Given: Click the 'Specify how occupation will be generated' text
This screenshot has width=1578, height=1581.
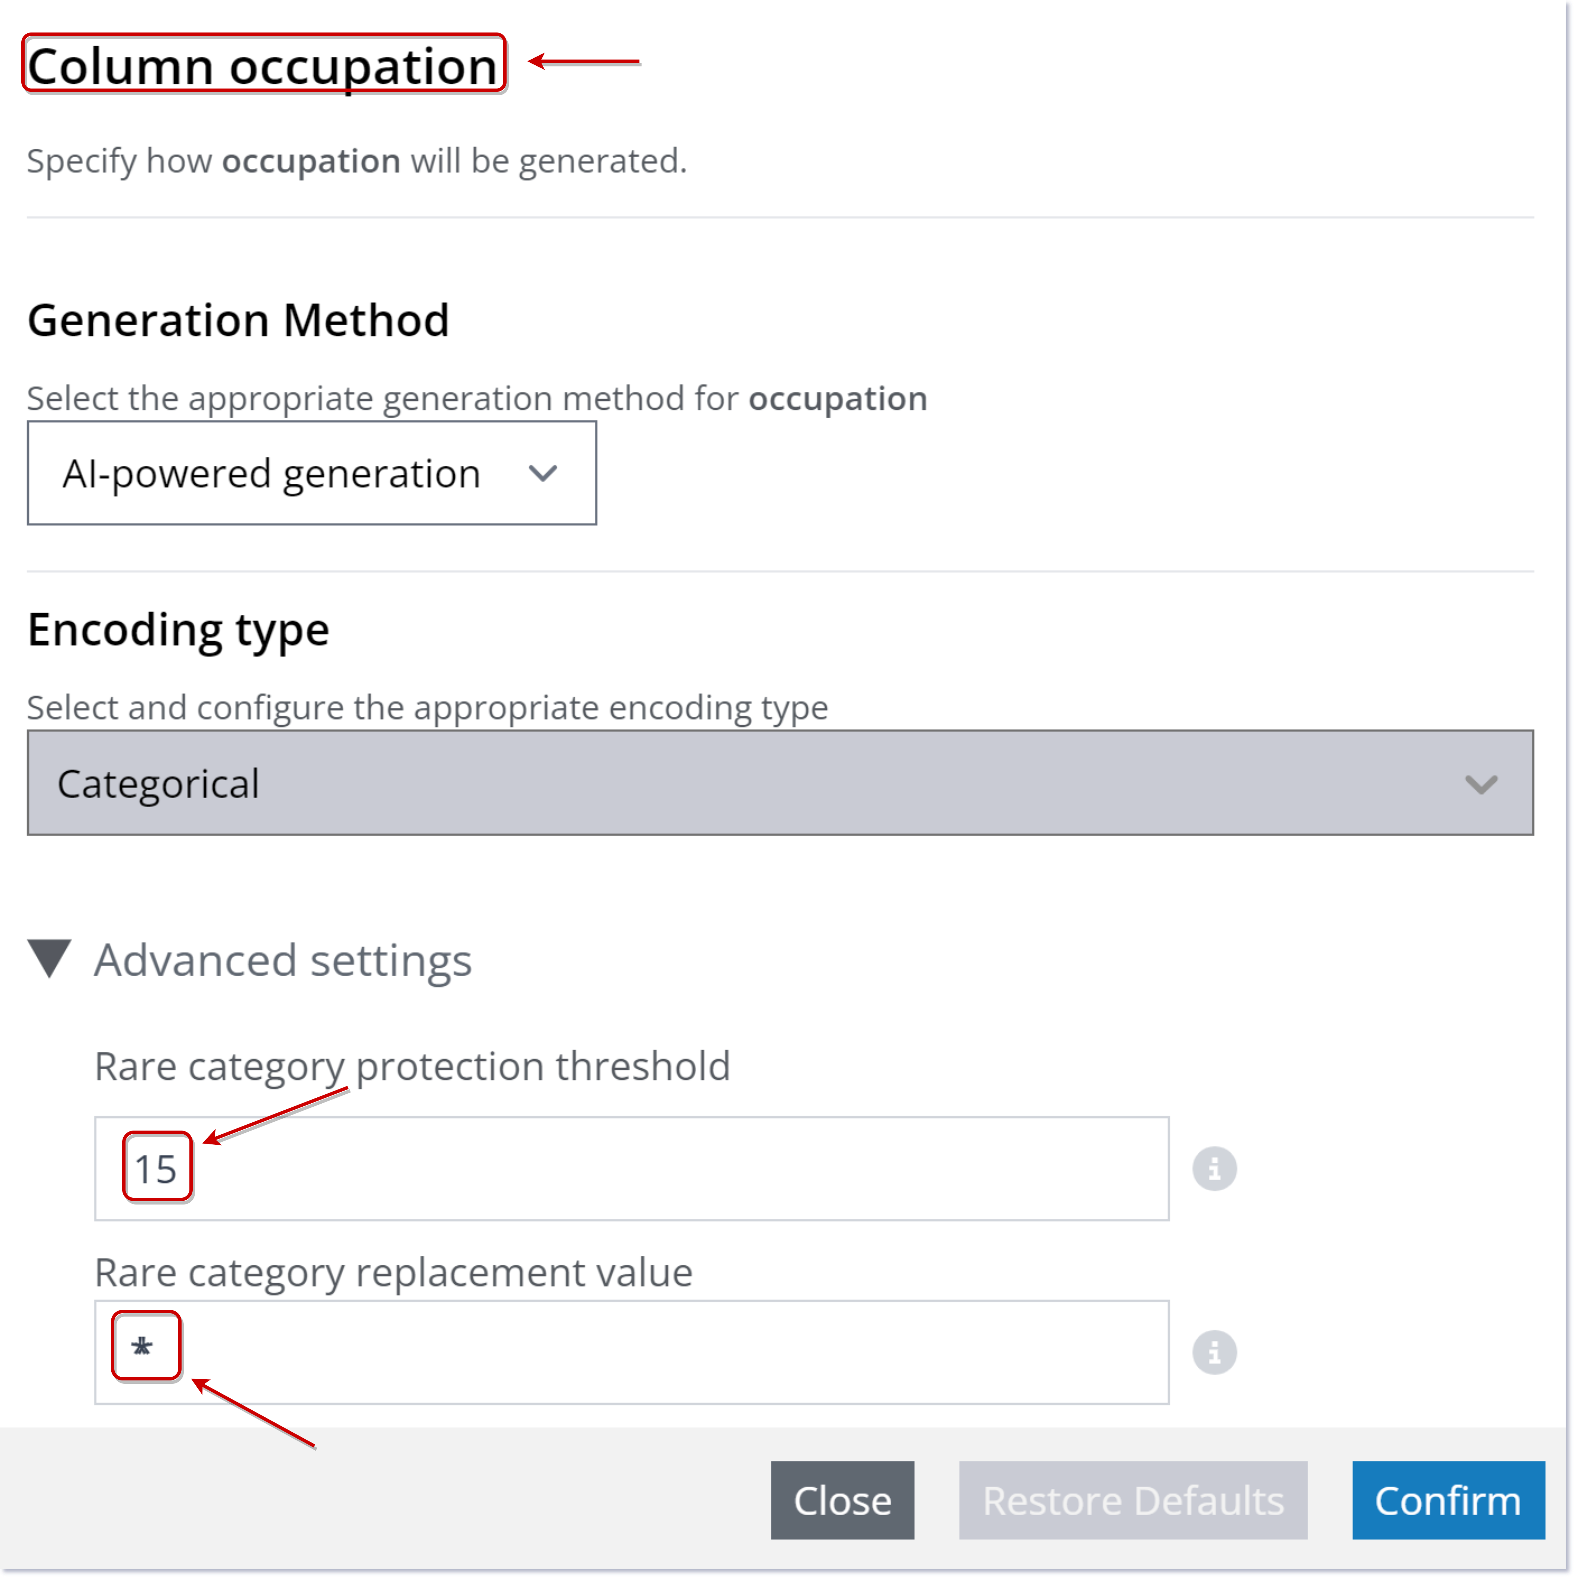Looking at the screenshot, I should [x=357, y=161].
